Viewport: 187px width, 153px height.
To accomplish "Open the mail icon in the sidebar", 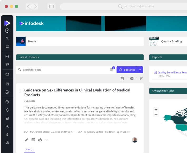I will 7,74.
